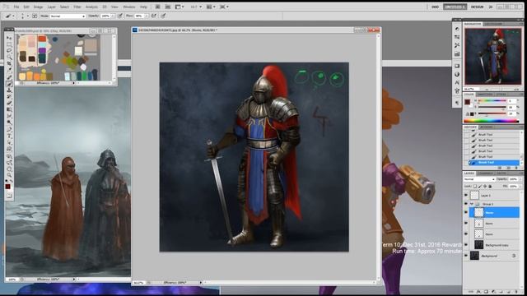
Task: Hide the Background layer eye icon
Action: click(x=466, y=256)
